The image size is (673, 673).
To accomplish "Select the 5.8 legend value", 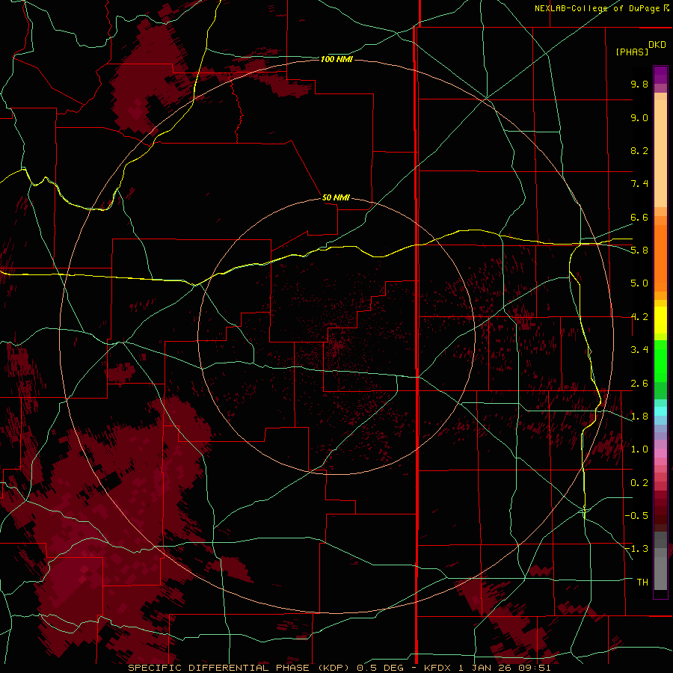I will 639,250.
